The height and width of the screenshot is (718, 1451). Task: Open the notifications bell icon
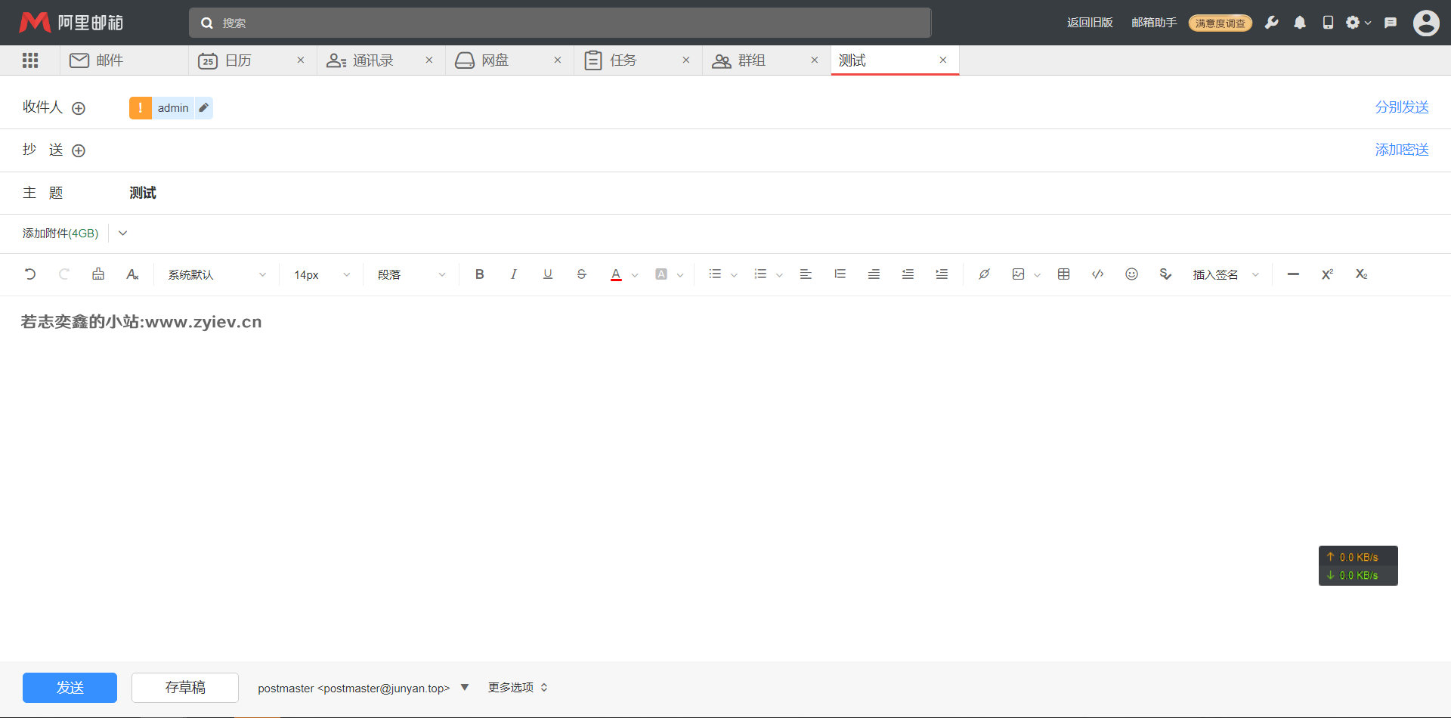1299,23
